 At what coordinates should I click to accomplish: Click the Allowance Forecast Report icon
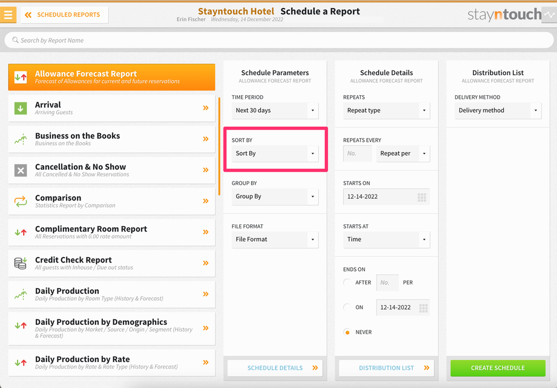21,77
